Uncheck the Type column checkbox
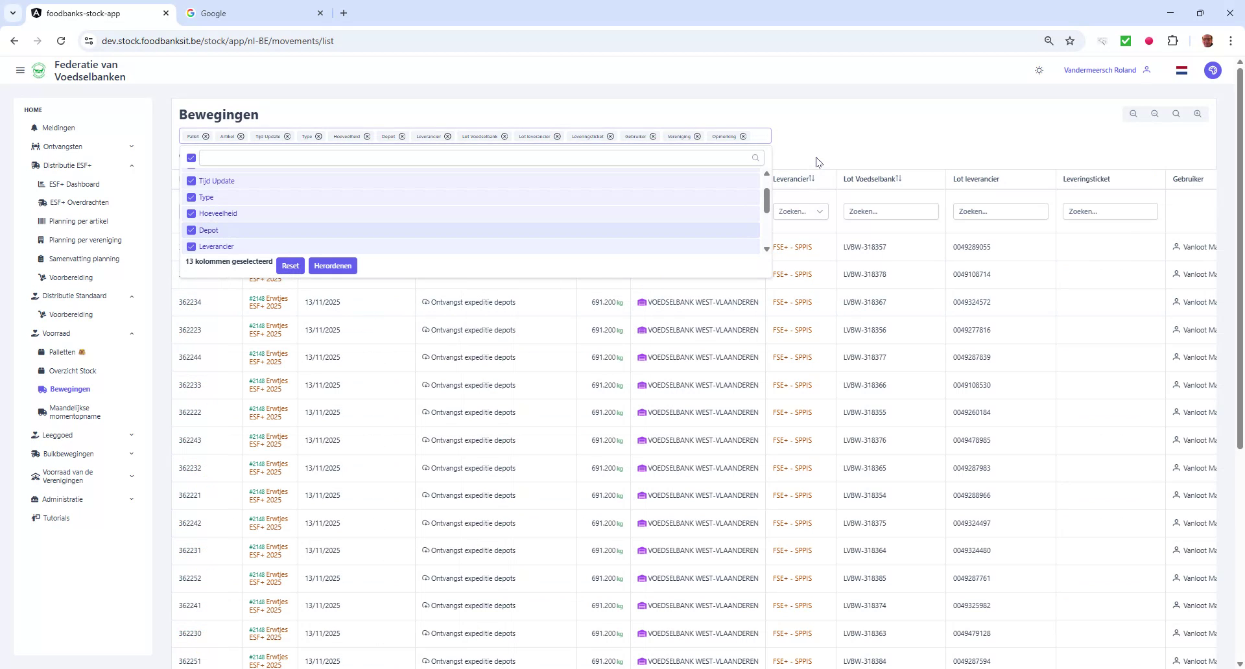This screenshot has width=1245, height=669. coord(191,197)
